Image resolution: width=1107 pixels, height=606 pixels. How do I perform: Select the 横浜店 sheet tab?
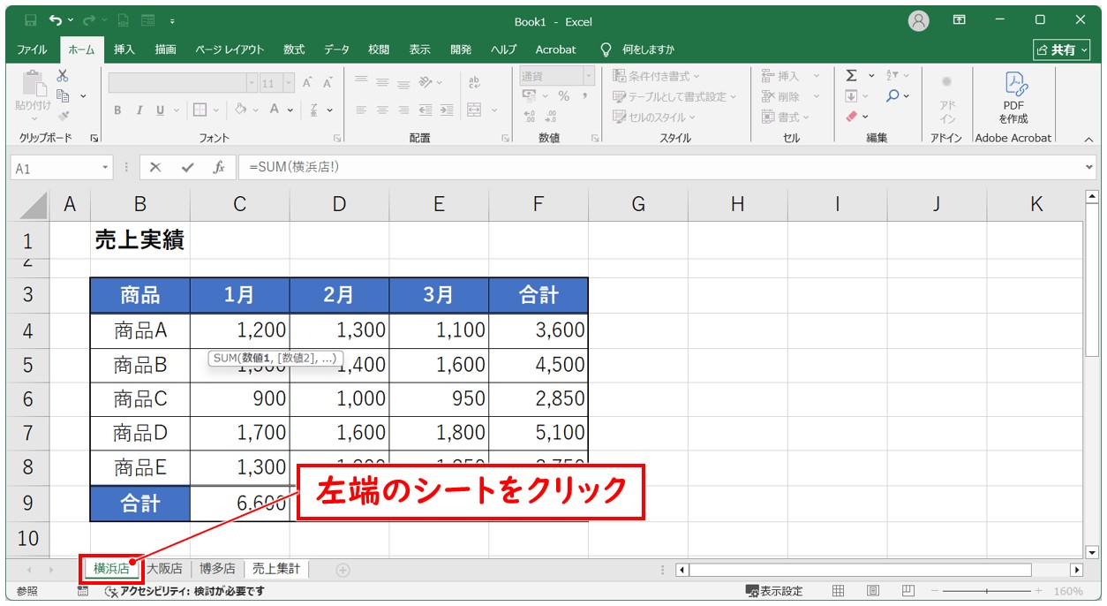(111, 569)
